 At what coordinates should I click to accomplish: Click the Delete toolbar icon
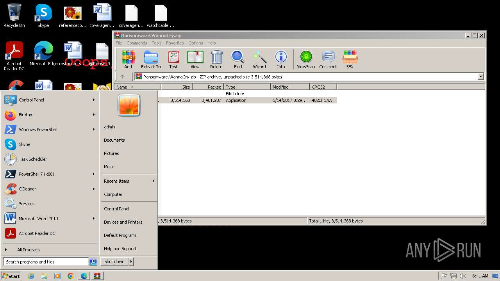pyautogui.click(x=216, y=60)
